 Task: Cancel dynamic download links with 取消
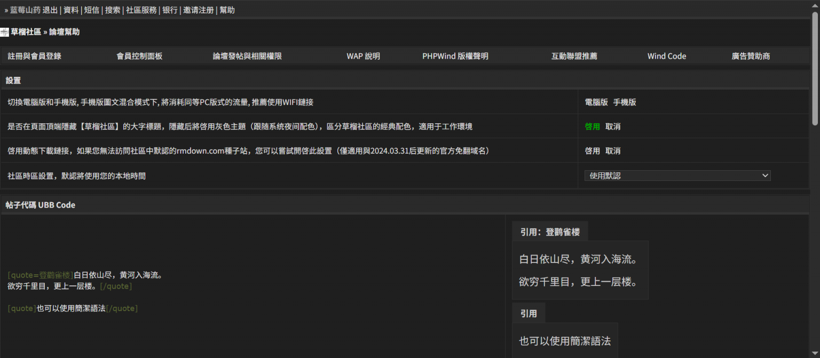[613, 151]
